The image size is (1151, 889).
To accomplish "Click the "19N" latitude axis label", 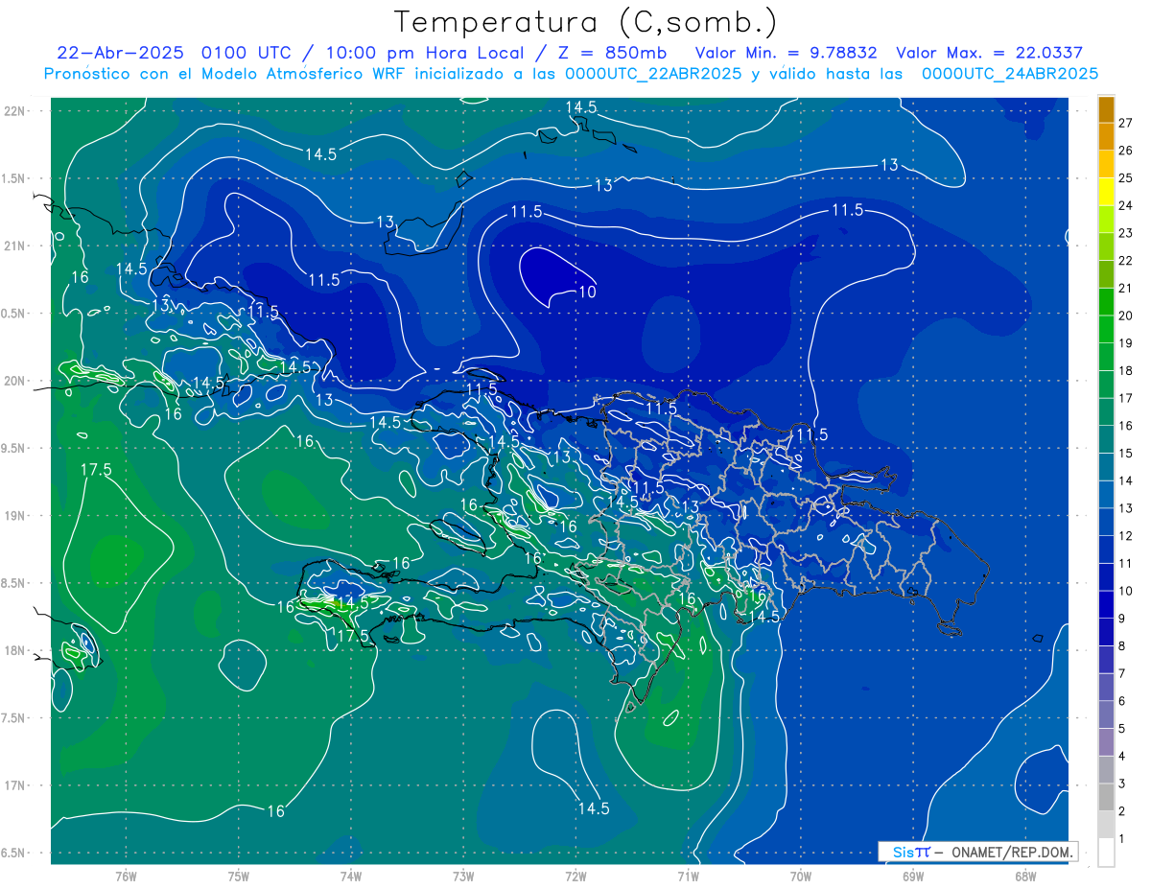I will coord(14,515).
